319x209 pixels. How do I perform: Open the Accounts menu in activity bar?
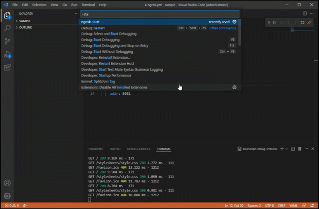click(x=7, y=183)
